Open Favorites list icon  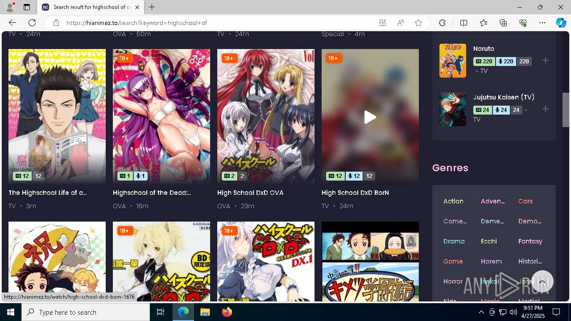[484, 23]
